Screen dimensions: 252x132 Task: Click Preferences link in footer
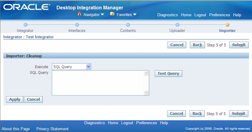click(x=146, y=123)
